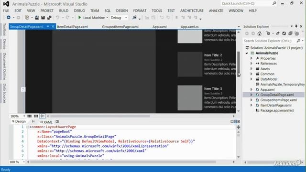Select Package.appxmanifest in Solution Explorer

[277, 110]
